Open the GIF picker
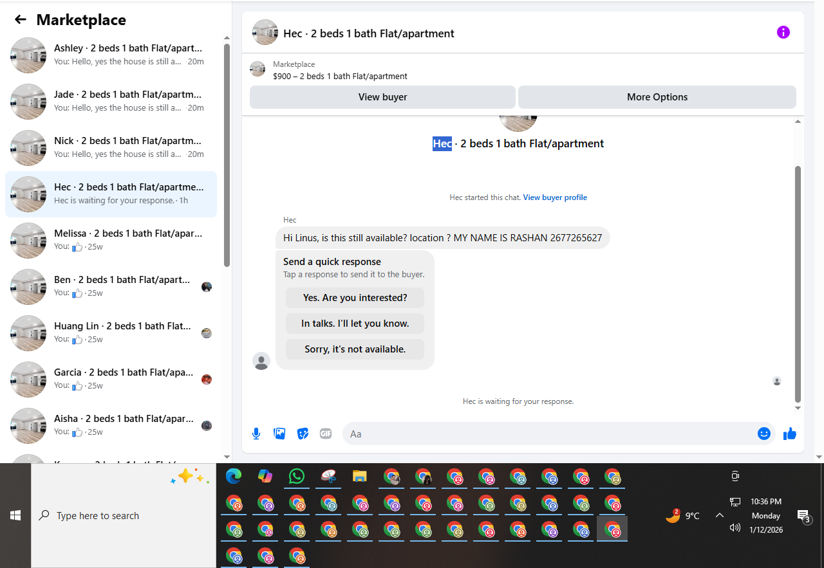Screen dimensions: 824x568 click(326, 434)
